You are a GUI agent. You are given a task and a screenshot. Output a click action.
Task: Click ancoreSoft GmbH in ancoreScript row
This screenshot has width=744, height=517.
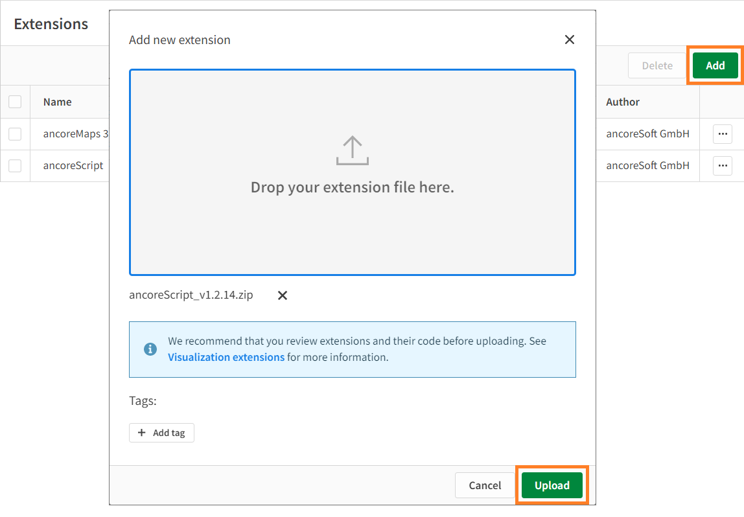click(x=647, y=166)
